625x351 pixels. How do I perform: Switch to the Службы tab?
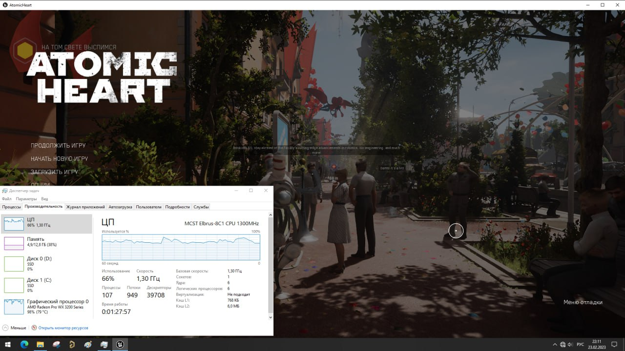[201, 207]
